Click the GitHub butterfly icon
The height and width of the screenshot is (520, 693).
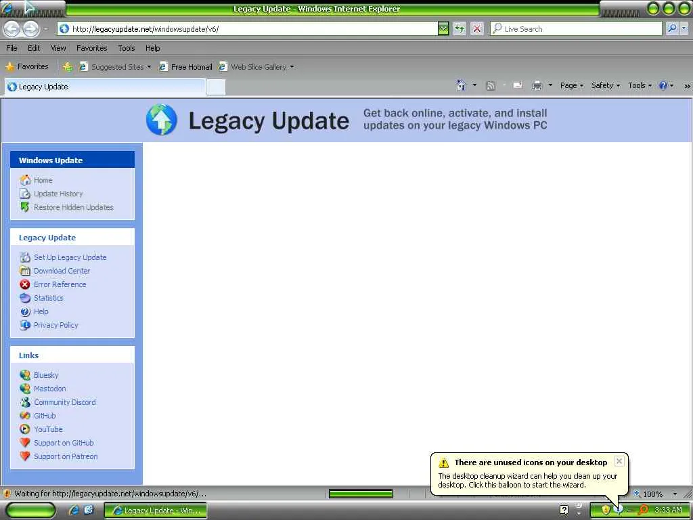(25, 416)
